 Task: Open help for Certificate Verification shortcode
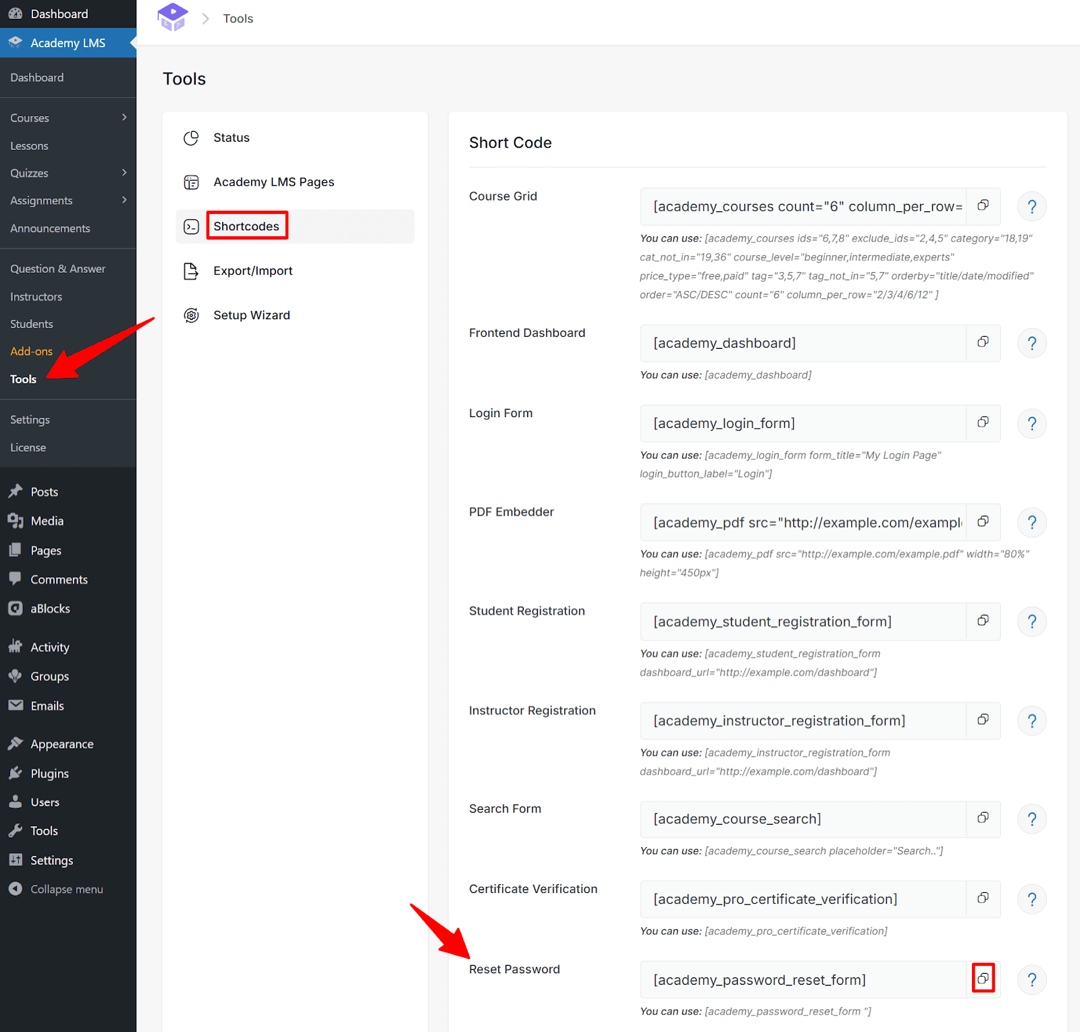(1031, 898)
